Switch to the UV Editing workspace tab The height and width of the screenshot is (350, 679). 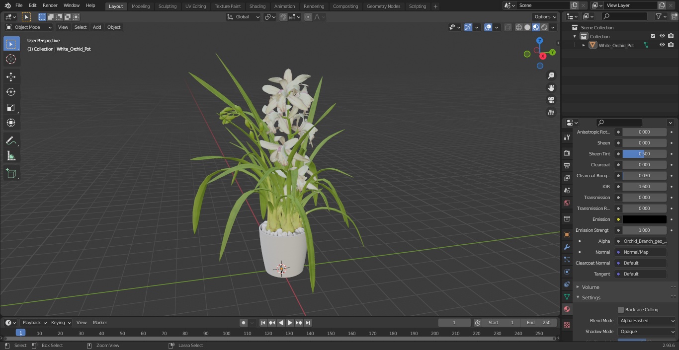pyautogui.click(x=195, y=6)
